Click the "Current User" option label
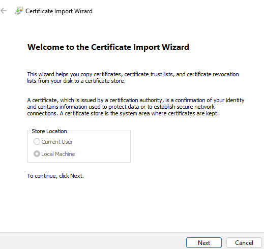Image resolution: width=264 pixels, height=249 pixels. click(x=57, y=142)
